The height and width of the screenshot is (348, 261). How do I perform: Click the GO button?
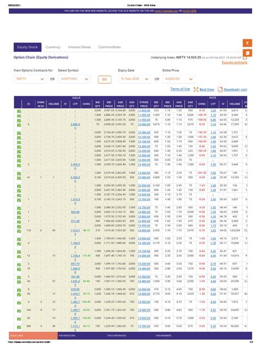(105, 79)
